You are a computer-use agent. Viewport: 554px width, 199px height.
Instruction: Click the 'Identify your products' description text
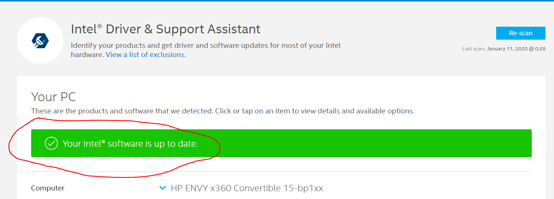[x=205, y=46]
